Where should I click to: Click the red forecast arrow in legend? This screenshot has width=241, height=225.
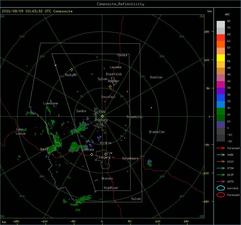[x=221, y=148]
